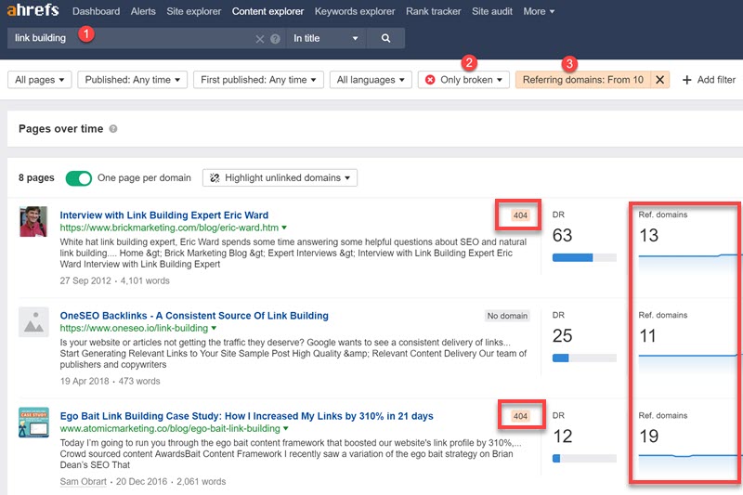Open the All pages filter dropdown
This screenshot has height=495, width=743.
click(39, 80)
